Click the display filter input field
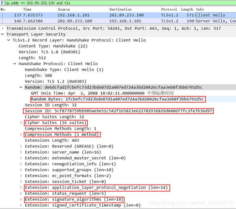The height and width of the screenshot is (209, 236). tap(120, 3)
